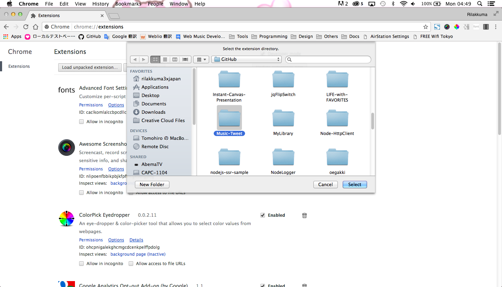
Task: Open ColorPick background page inspect link
Action: point(138,254)
